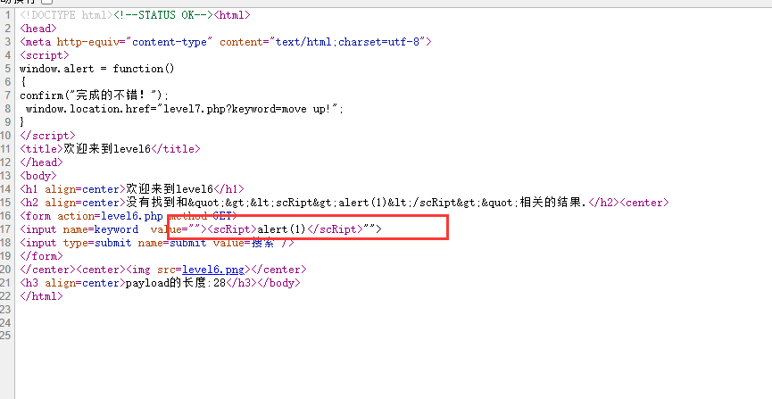Click the line number 23 in gutter
This screenshot has width=772, height=399.
pos(5,310)
